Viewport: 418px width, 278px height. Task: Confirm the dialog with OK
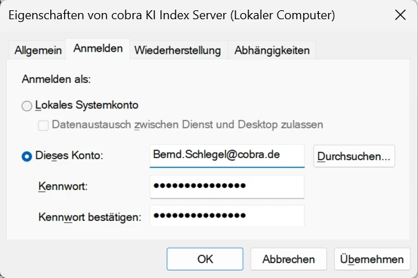(x=205, y=259)
